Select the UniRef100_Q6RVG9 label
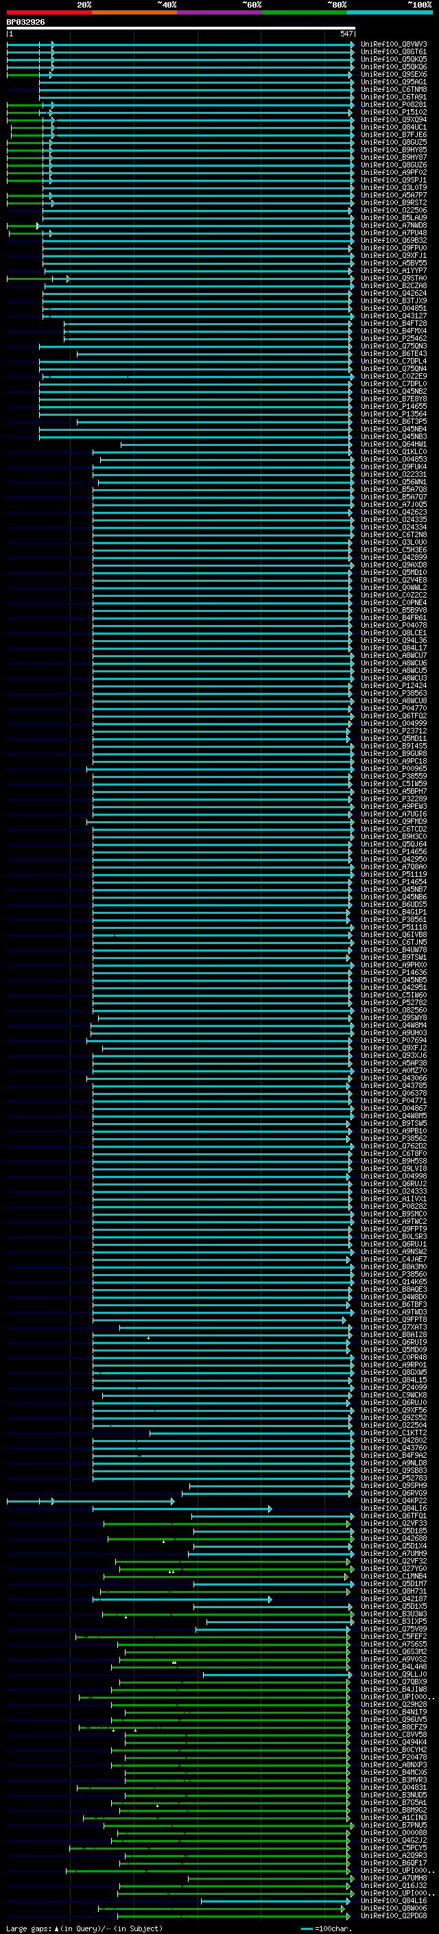Viewport: 439px width, 1934px height. (393, 1494)
